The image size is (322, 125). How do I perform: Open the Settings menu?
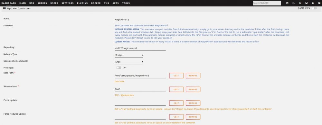pos(68,3)
